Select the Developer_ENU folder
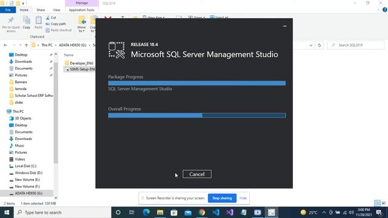Image resolution: width=388 pixels, height=218 pixels. (81, 63)
